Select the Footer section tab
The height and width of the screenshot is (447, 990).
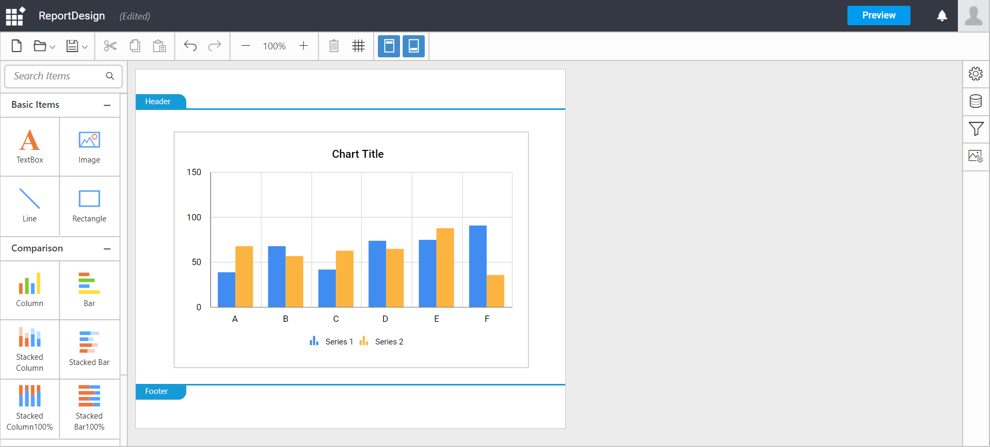tap(157, 391)
